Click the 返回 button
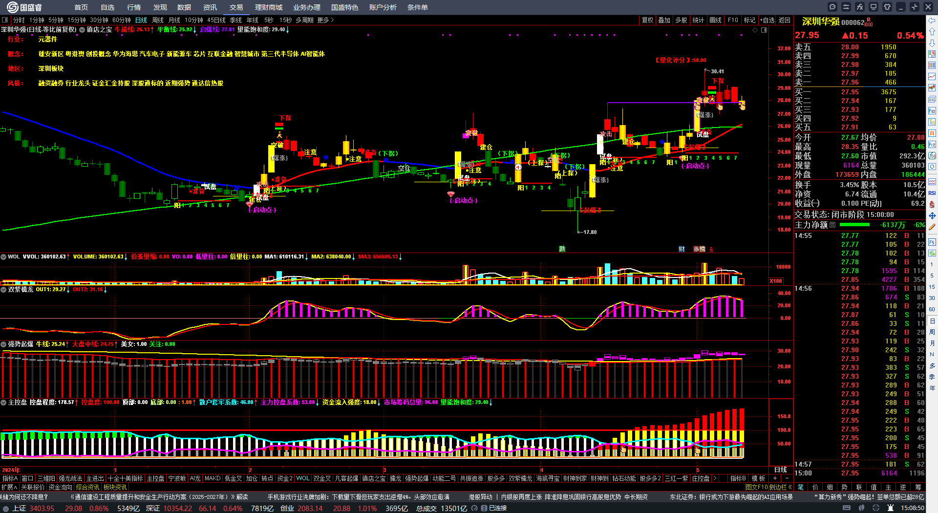This screenshot has height=513, width=938. point(785,20)
